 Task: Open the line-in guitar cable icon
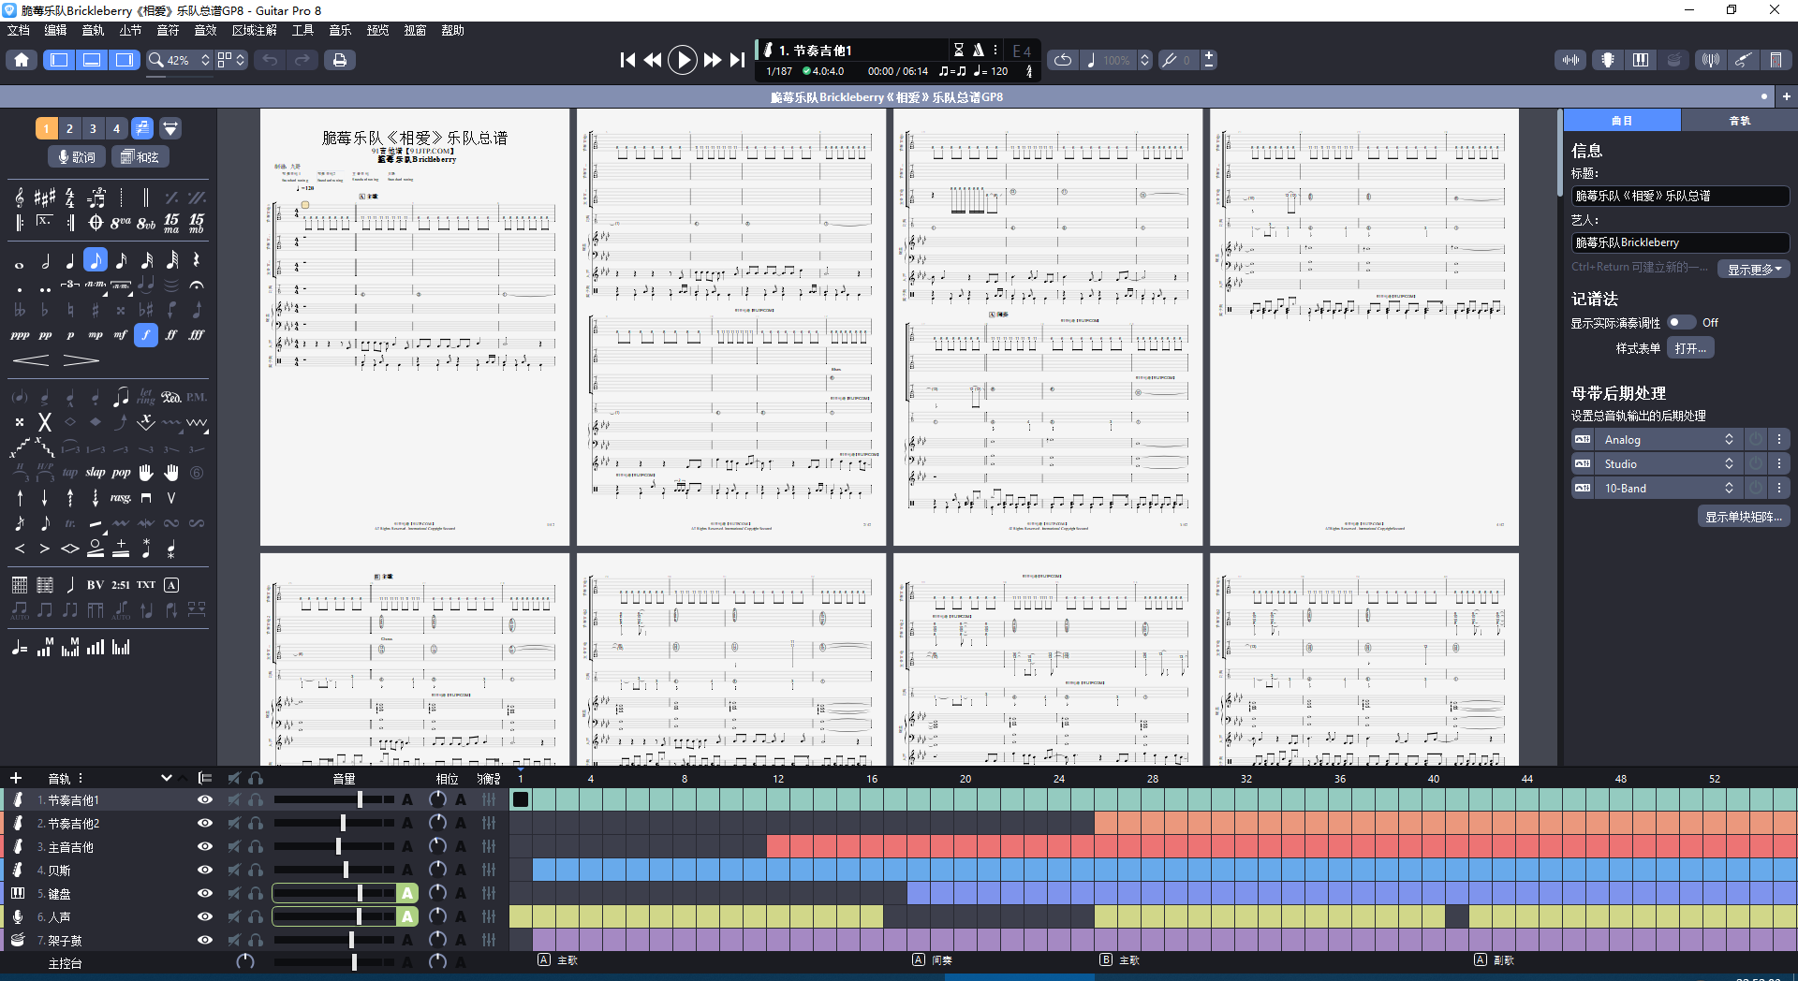click(x=1743, y=60)
